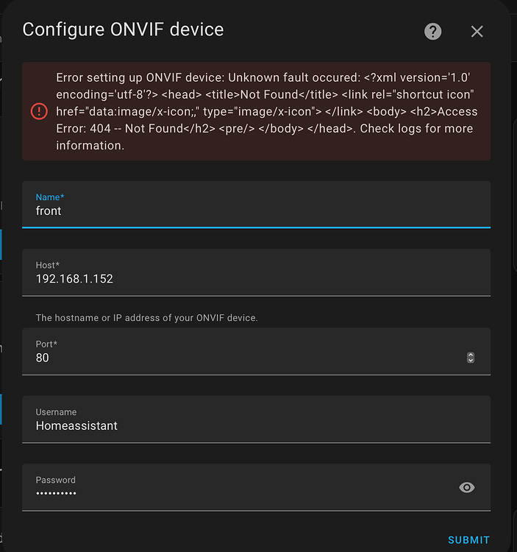Viewport: 517px width, 552px height.
Task: Click the Configure ONVIF device title
Action: 123,29
